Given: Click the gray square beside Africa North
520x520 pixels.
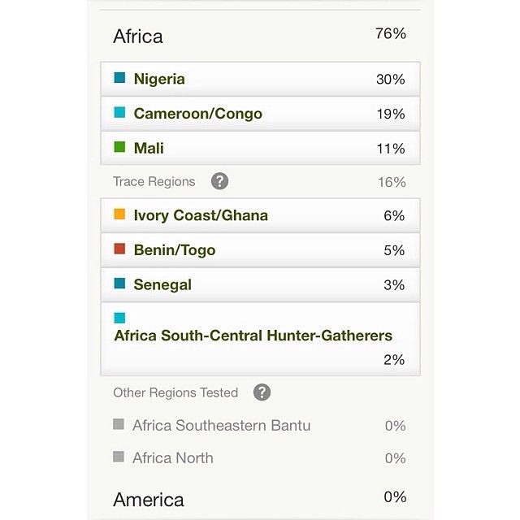Looking at the screenshot, I should coord(119,457).
